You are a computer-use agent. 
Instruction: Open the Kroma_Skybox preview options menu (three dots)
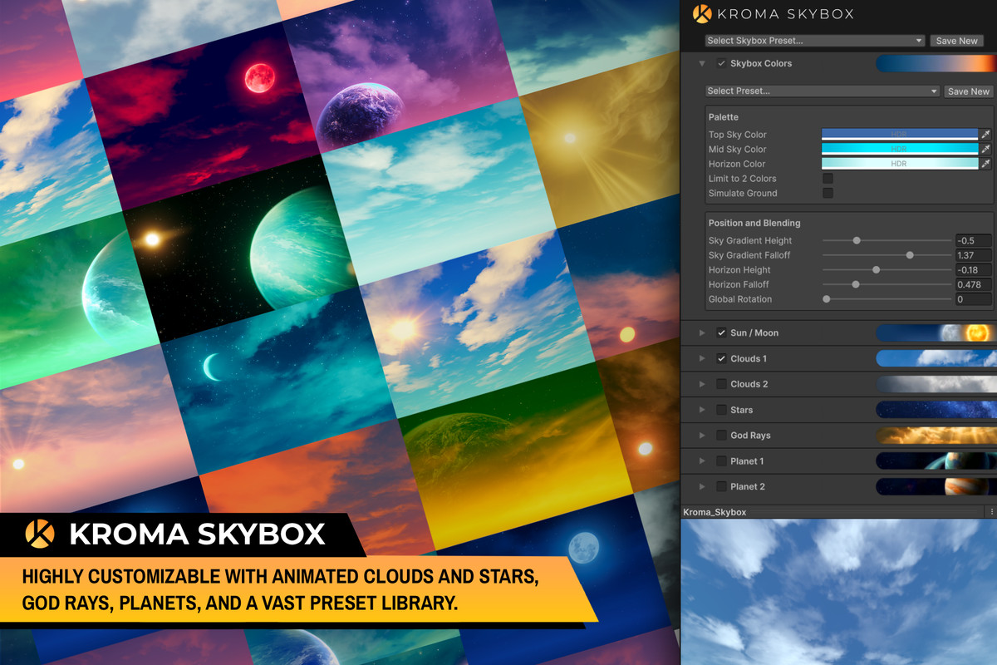[990, 512]
